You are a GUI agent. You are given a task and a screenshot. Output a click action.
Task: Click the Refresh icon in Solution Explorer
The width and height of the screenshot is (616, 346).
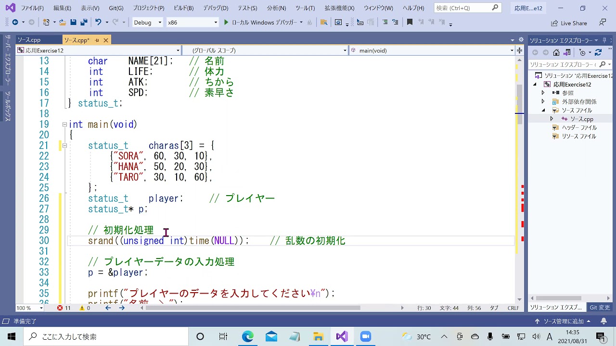pos(598,52)
